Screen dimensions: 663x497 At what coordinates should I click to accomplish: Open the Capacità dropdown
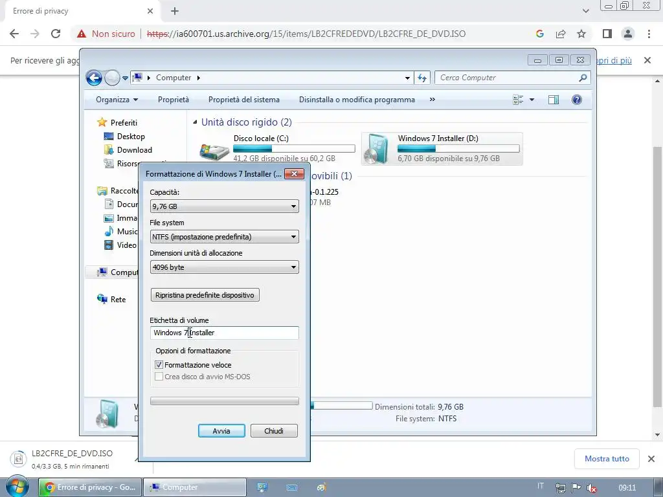(225, 206)
